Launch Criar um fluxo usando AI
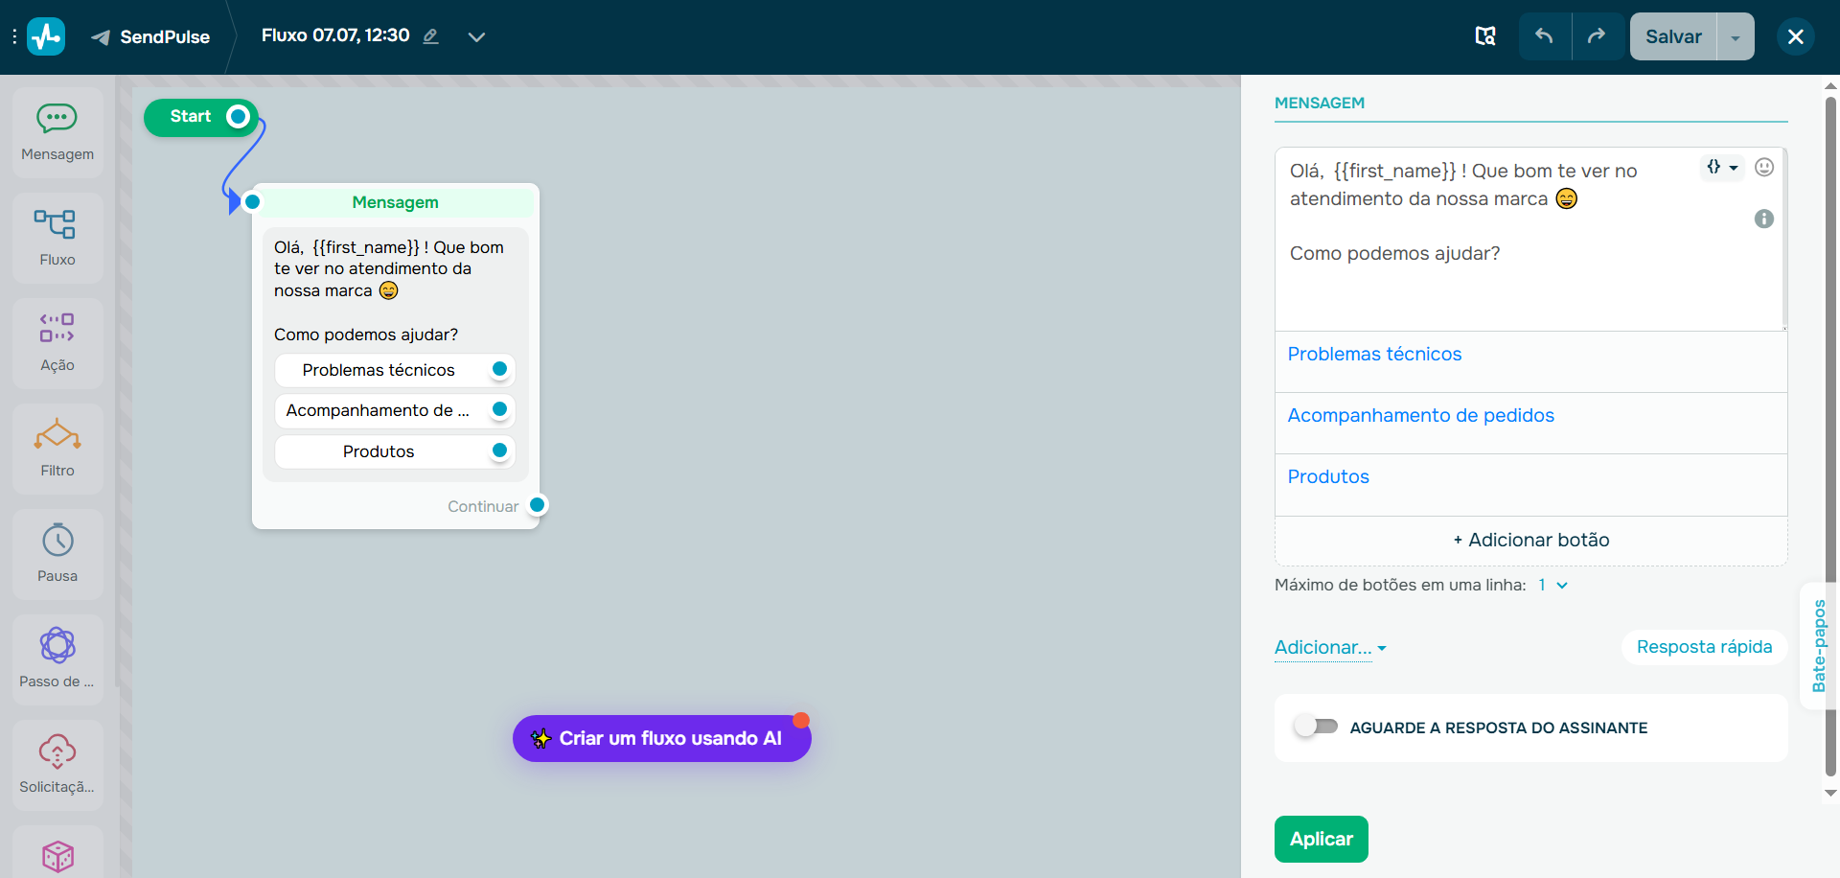Image resolution: width=1840 pixels, height=878 pixels. pos(661,738)
